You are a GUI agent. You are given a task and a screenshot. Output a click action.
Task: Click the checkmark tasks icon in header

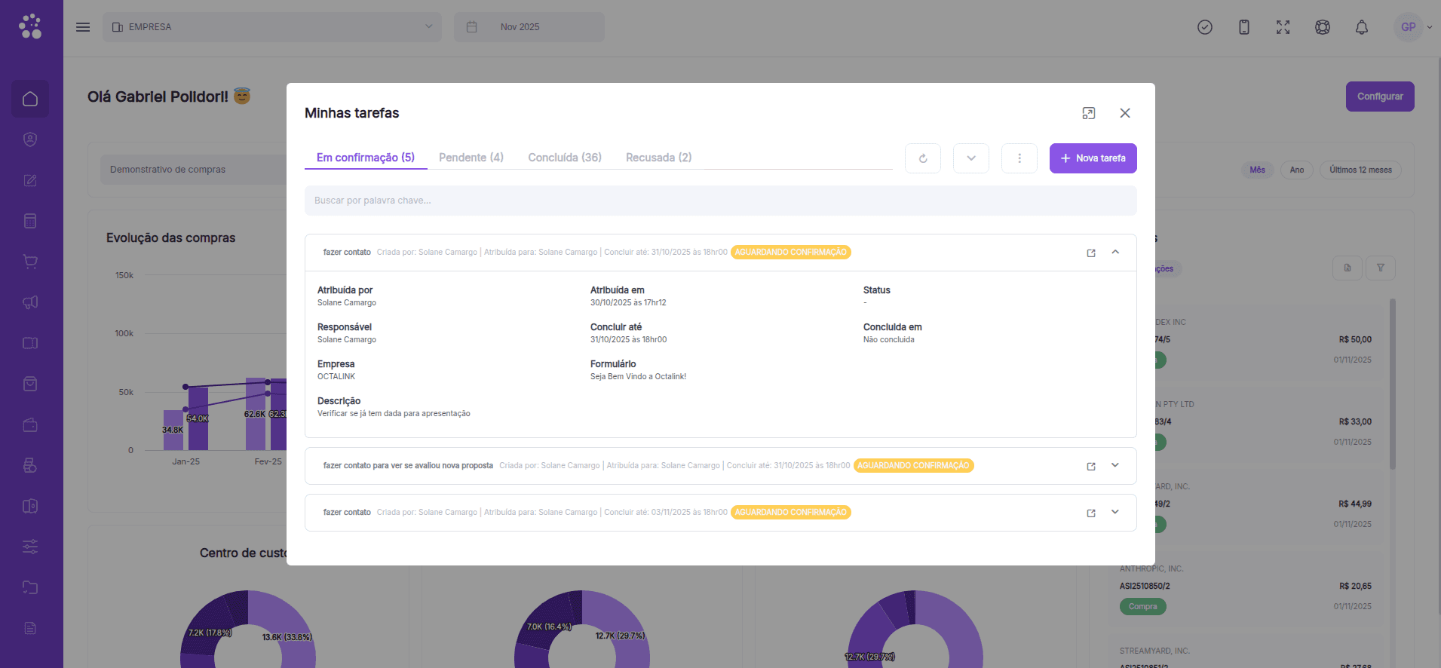[1205, 27]
